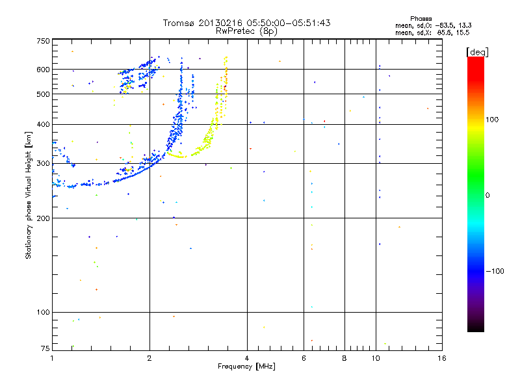Click the y-axis tick label '500'
Screen dimensions: 520x390
pyautogui.click(x=43, y=94)
